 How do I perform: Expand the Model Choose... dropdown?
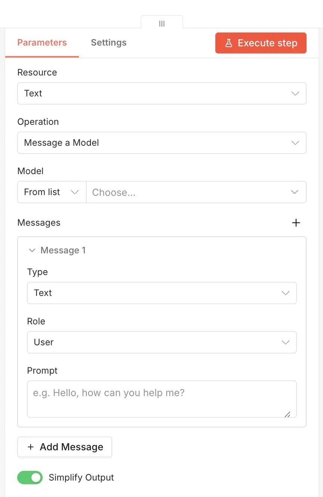[196, 192]
